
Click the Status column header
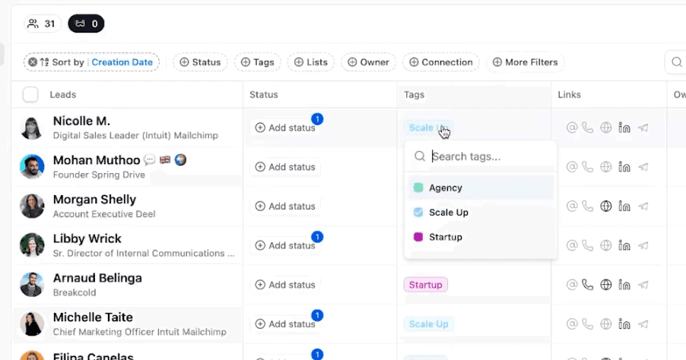[264, 94]
